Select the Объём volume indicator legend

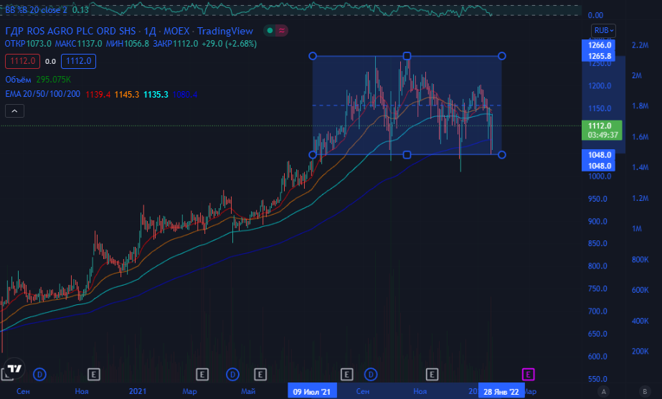18,80
